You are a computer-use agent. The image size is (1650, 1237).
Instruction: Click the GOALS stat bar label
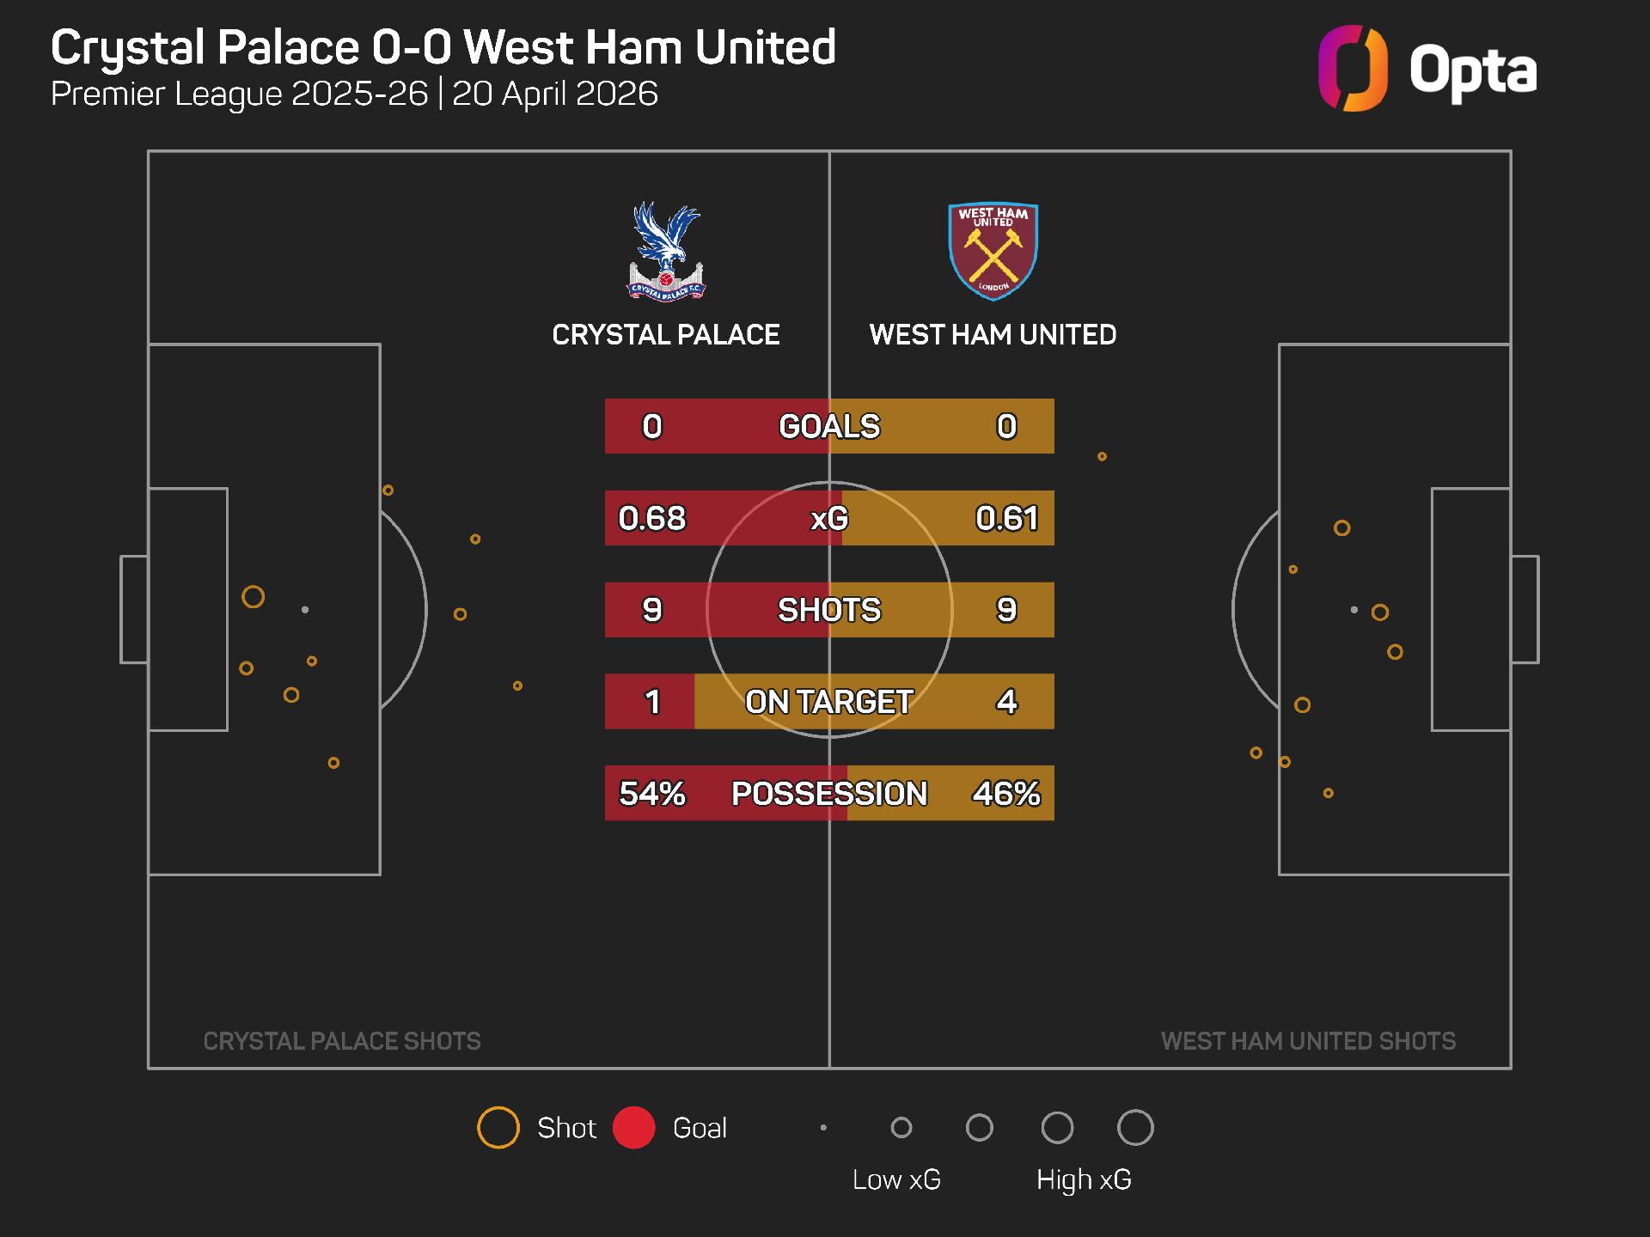(x=829, y=427)
